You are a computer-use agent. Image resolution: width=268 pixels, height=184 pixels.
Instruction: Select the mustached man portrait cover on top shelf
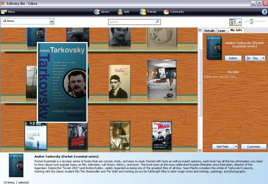click(x=120, y=37)
